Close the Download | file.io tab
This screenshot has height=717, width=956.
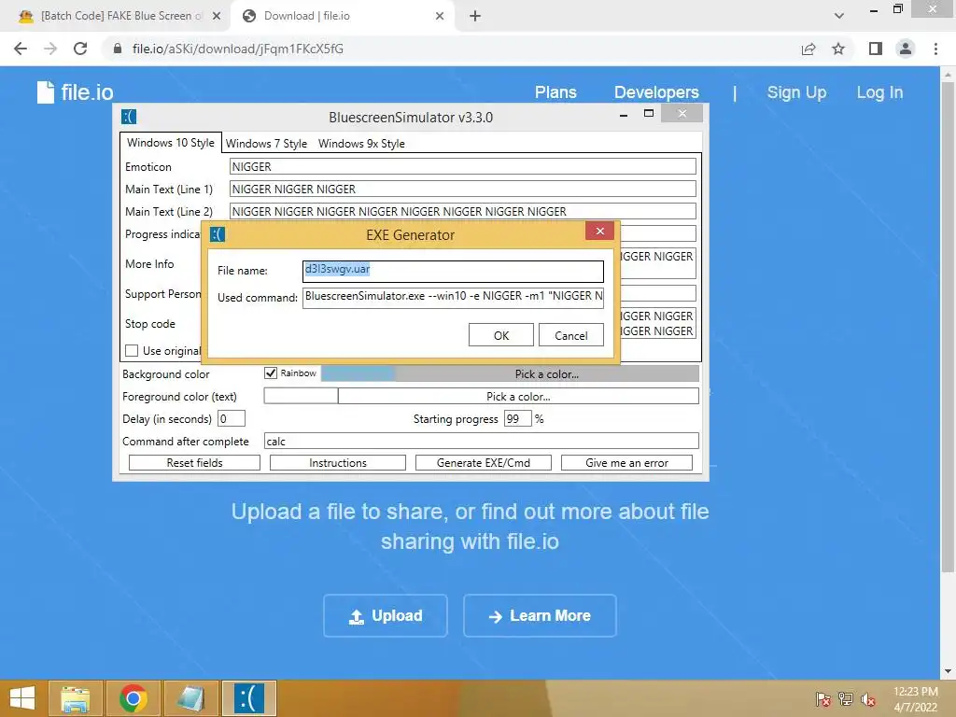click(x=440, y=16)
